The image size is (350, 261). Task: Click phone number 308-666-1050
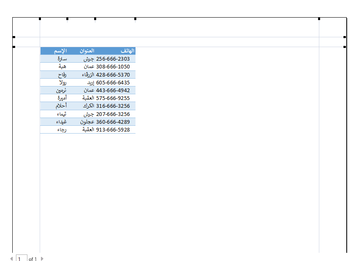[x=113, y=67]
